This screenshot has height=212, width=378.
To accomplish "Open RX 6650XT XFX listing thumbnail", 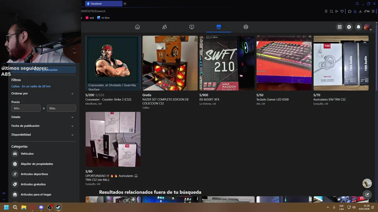I will click(x=227, y=63).
